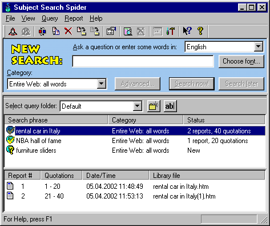Click the quotations range '1 - 20'
The height and width of the screenshot is (226, 270).
53,187
